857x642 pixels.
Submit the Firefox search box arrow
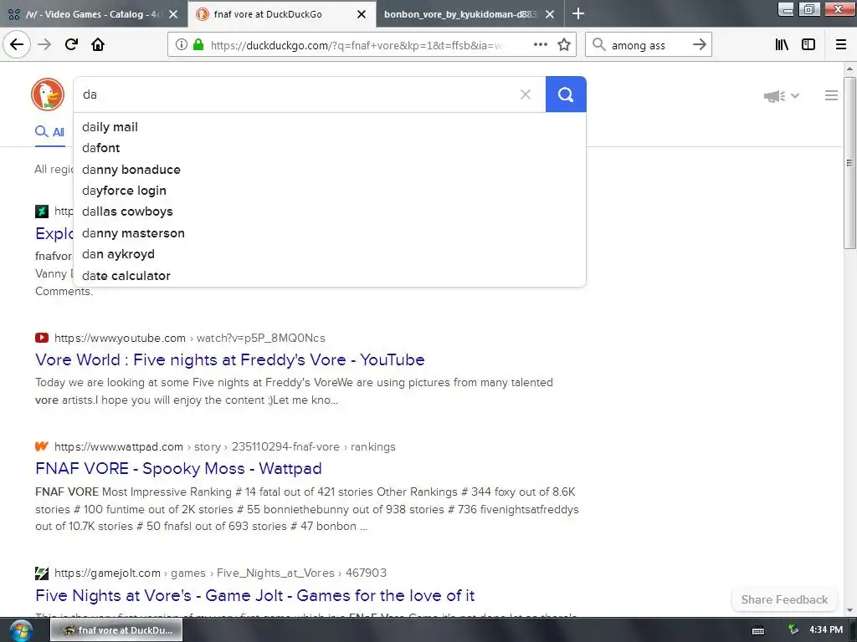[x=699, y=45]
